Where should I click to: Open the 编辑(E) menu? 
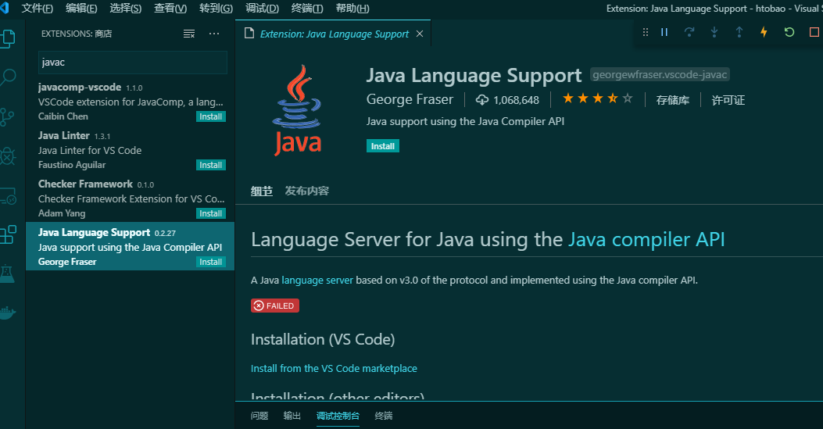[81, 9]
